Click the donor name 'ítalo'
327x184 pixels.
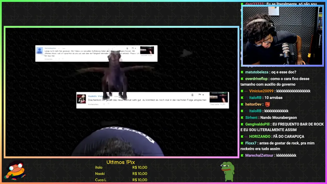point(99,168)
